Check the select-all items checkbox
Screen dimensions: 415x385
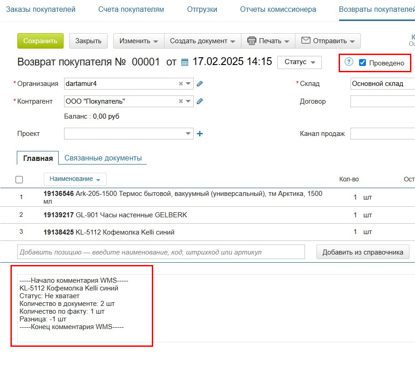(x=19, y=180)
